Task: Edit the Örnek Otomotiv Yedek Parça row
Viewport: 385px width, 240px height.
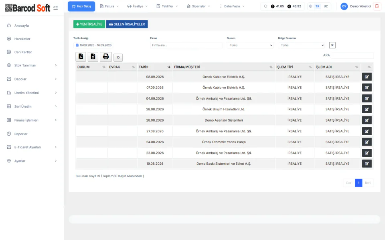Action: pos(367,142)
